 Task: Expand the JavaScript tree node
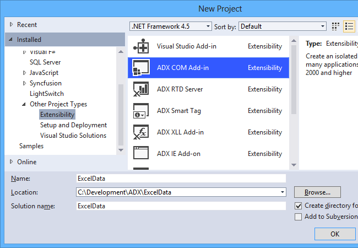(x=24, y=73)
